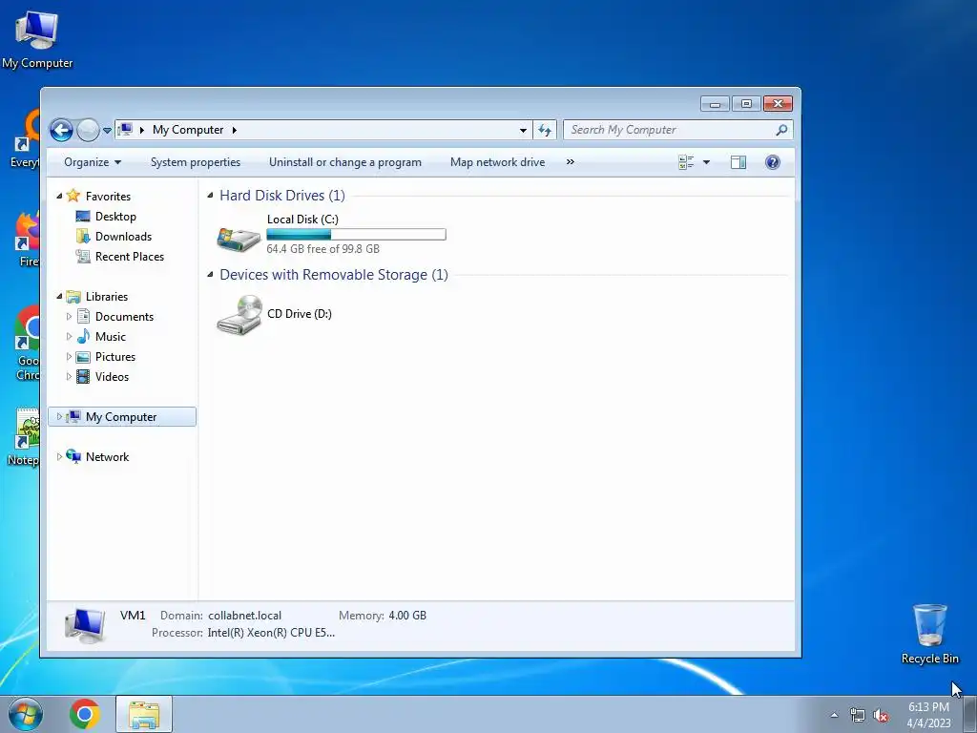This screenshot has width=977, height=733.
Task: Open the Music library
Action: pos(111,337)
